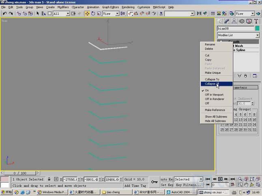
Task: Choose Collapse All in context menu
Action: [x=217, y=84]
